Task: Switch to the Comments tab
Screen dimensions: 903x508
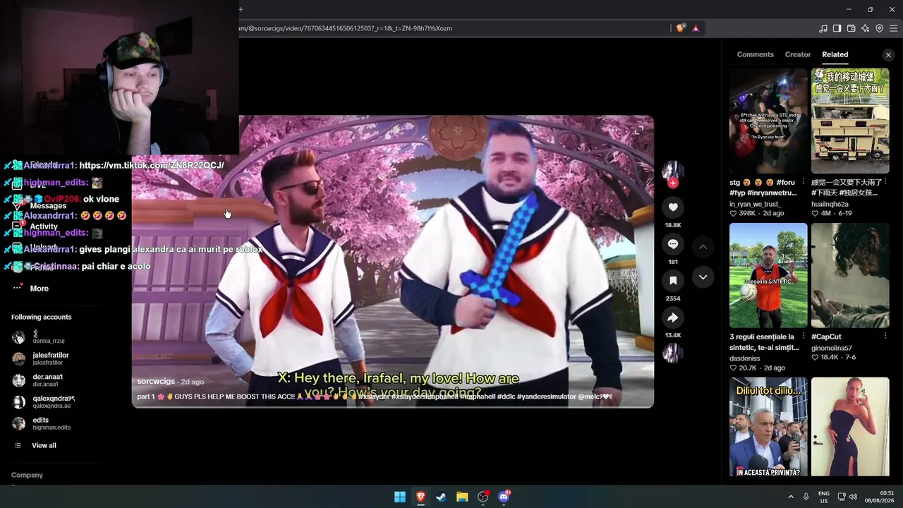Action: tap(755, 54)
